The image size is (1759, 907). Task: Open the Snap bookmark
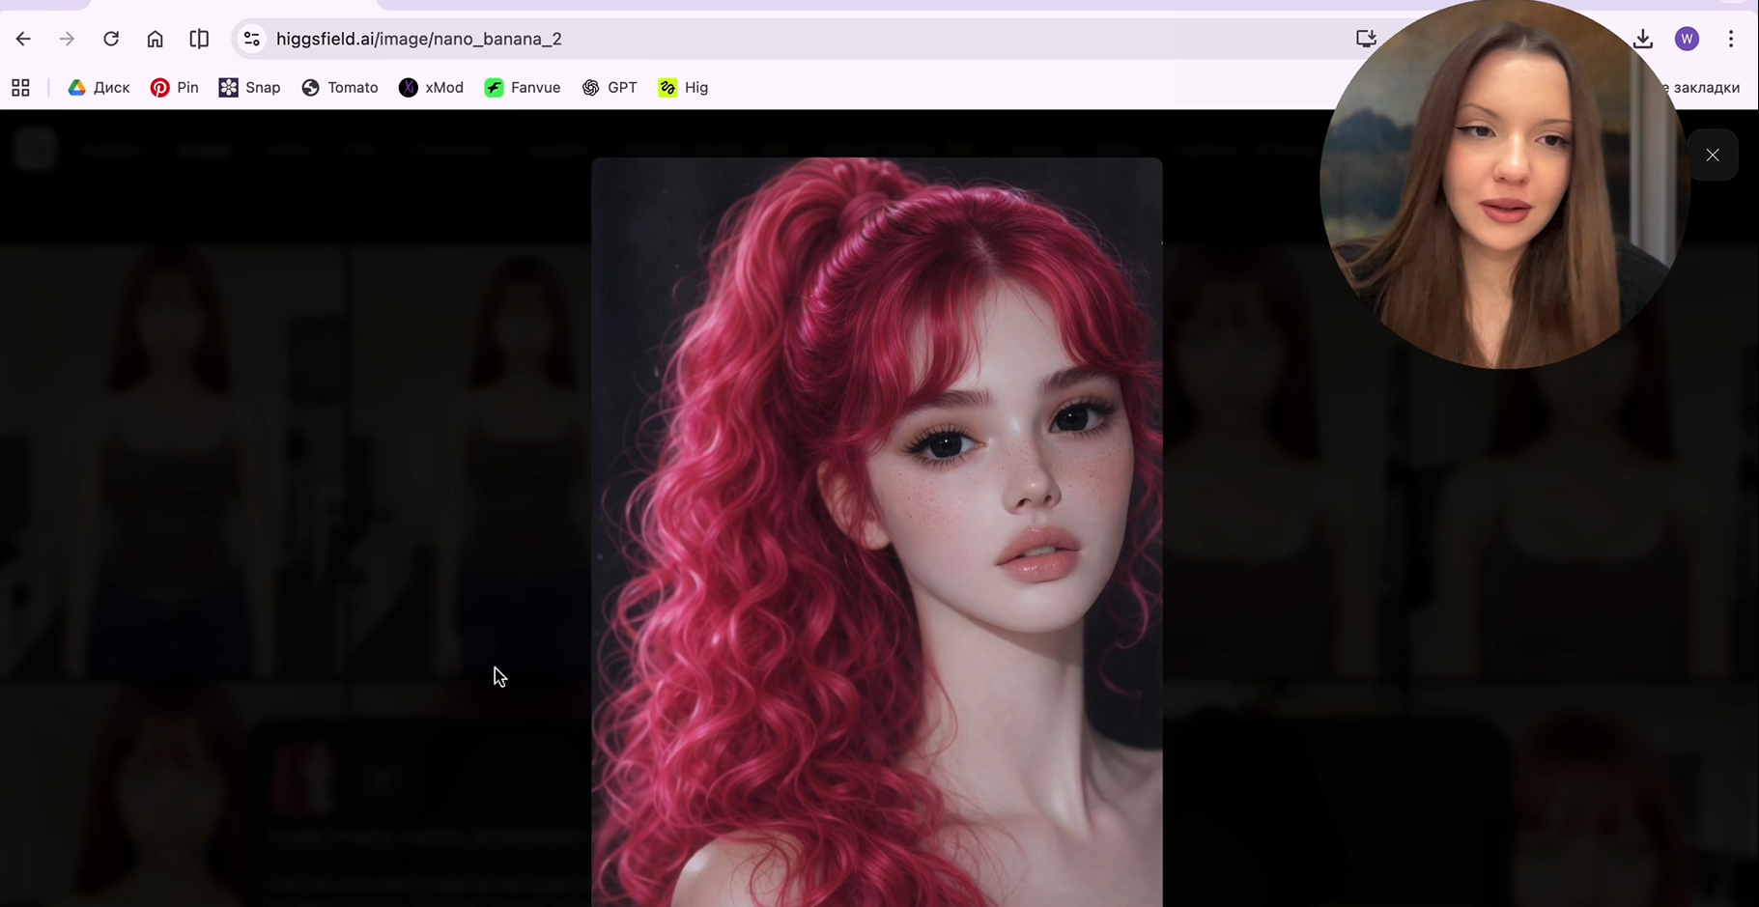point(249,88)
